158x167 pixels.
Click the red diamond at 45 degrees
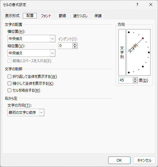(143, 38)
